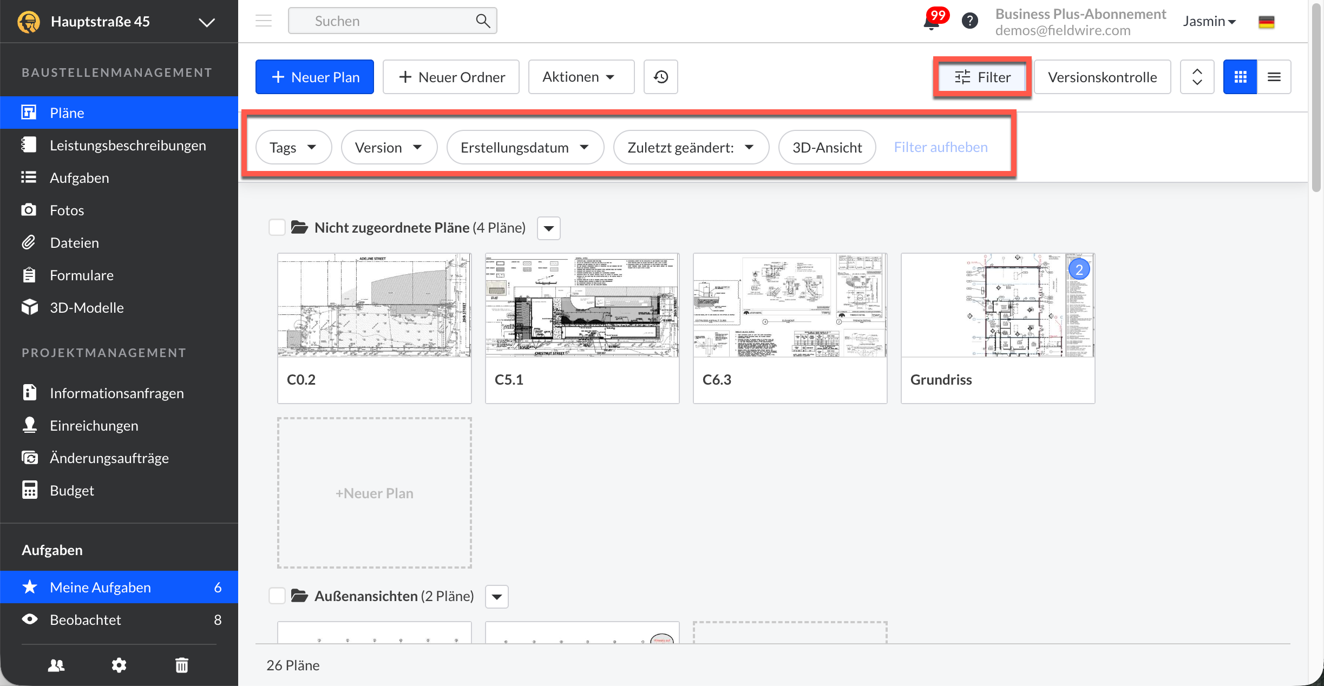Open the Erstellungsdatum filter dropdown
The width and height of the screenshot is (1324, 686).
525,147
